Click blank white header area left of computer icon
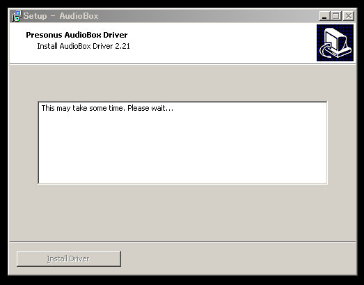364x285 pixels. (x=221, y=43)
